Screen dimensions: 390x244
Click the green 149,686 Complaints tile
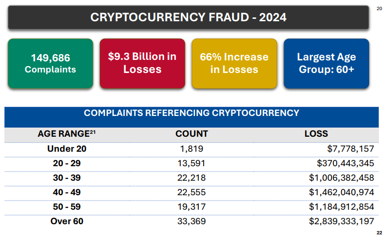click(x=50, y=63)
